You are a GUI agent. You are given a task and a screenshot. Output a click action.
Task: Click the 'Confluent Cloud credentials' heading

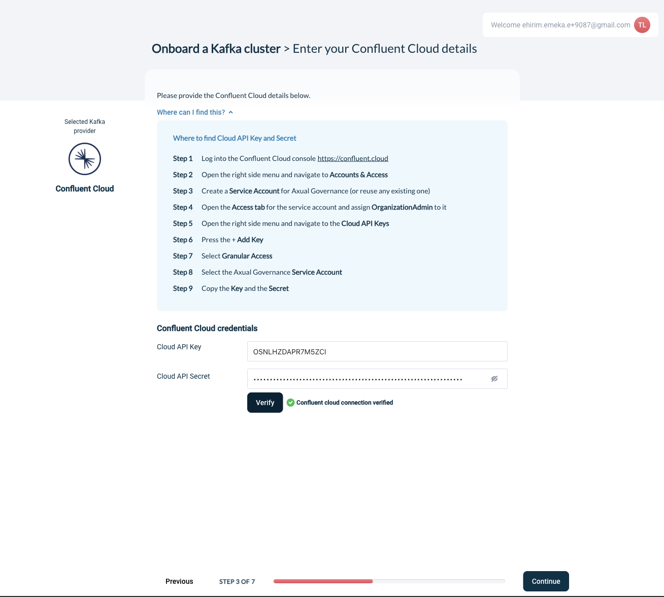(207, 328)
